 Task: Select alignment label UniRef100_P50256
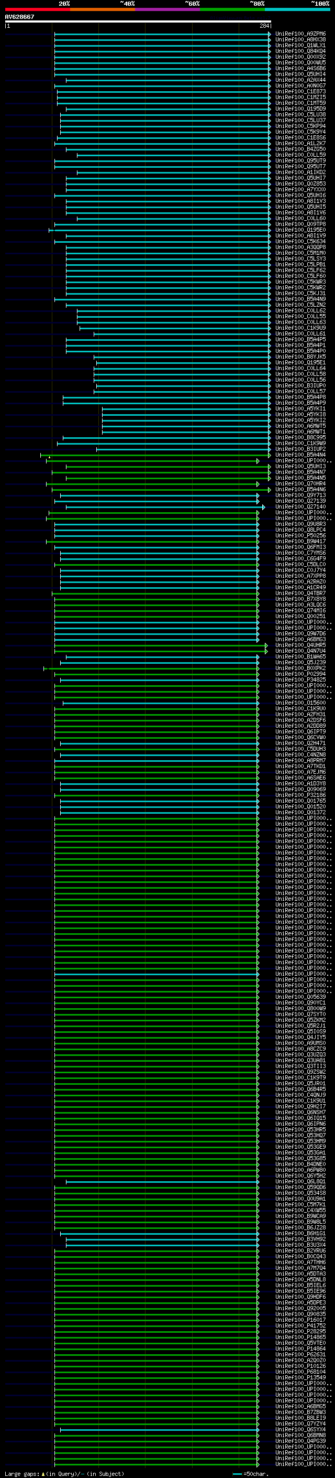(300, 536)
